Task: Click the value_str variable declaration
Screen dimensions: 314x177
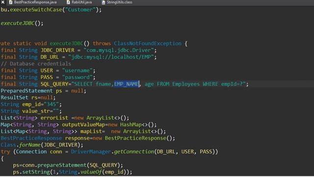Action: (36, 111)
